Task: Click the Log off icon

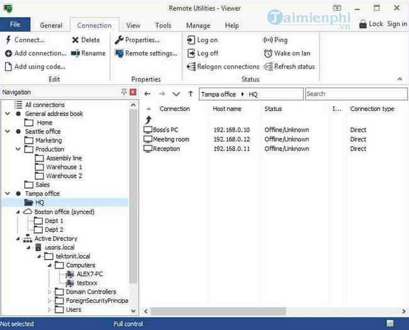Action: coord(191,54)
